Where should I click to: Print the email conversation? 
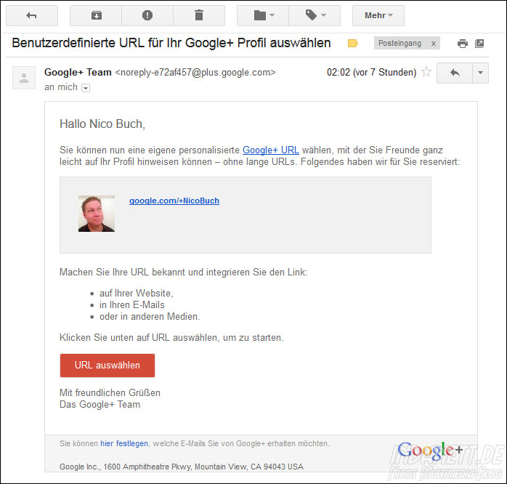[463, 44]
